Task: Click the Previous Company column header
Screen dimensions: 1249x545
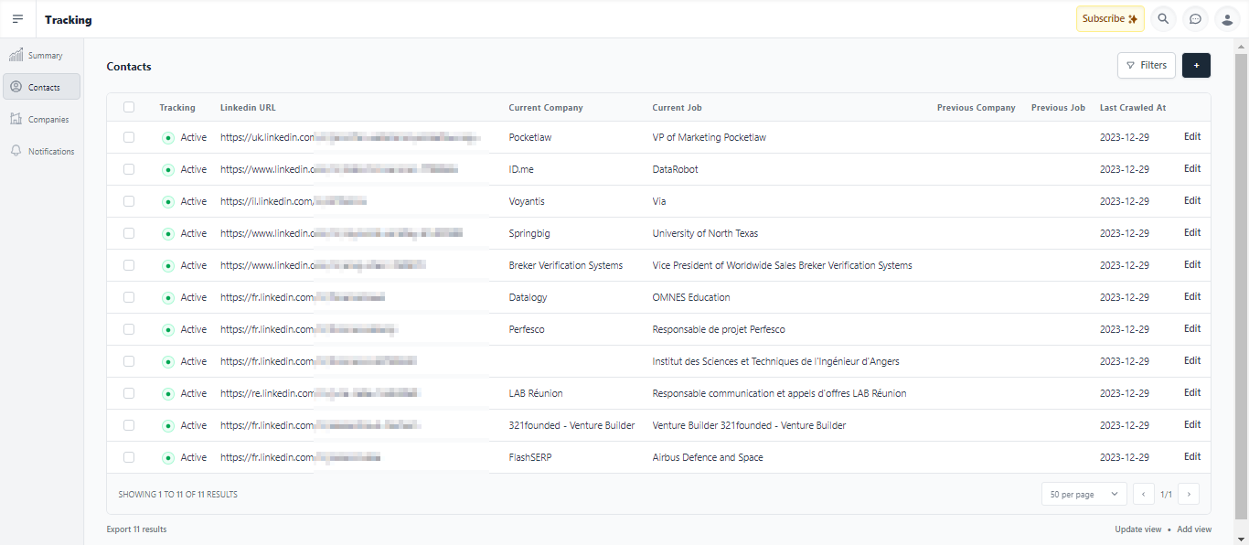Action: click(977, 108)
